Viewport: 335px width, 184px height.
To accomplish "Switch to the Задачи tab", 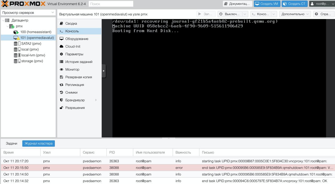I will pos(12,143).
